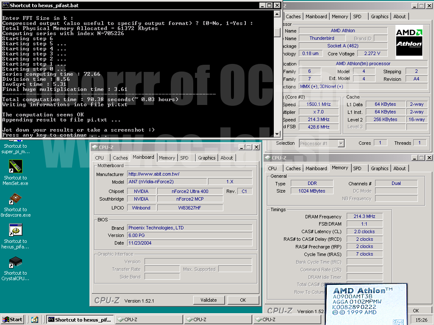
Task: Open the Graphics tab in Memory window
Action: (x=380, y=168)
